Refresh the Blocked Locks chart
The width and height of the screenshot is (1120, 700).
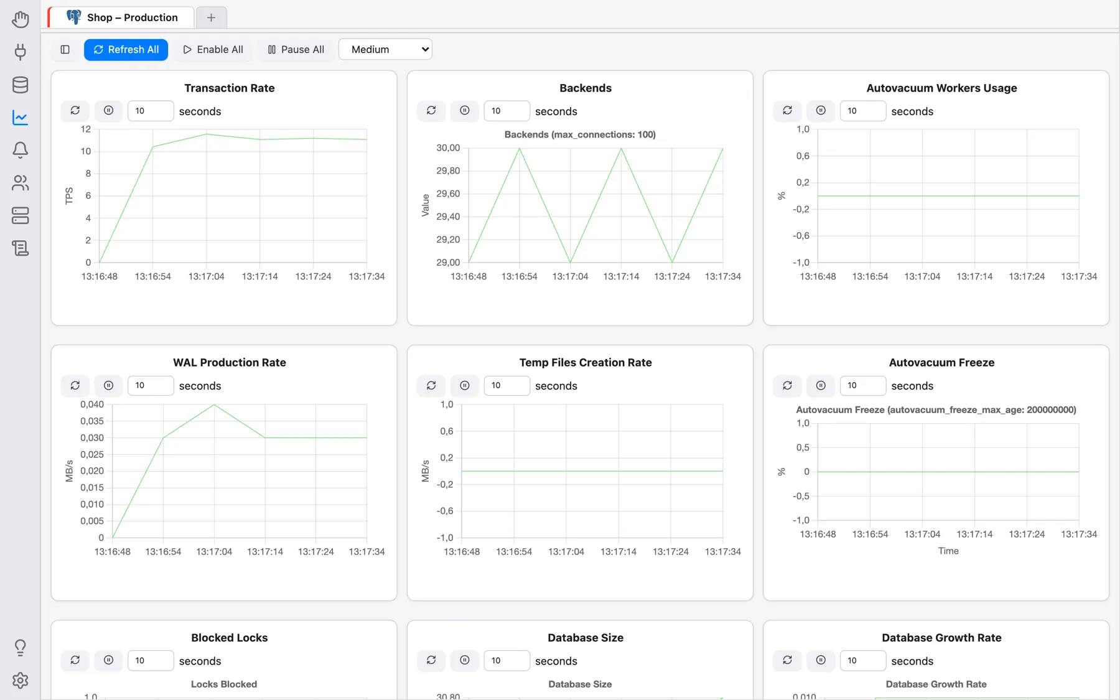point(75,660)
